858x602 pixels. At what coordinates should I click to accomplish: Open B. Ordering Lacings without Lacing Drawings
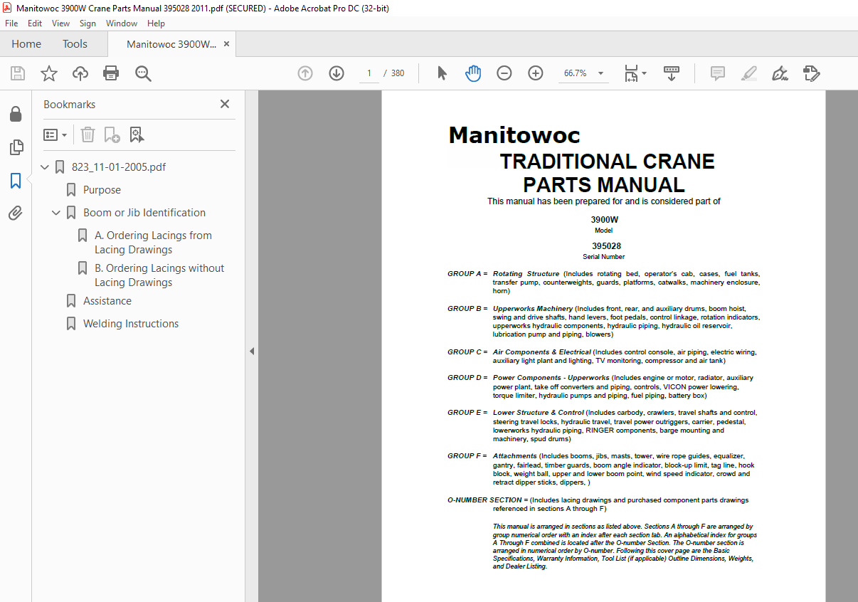click(159, 275)
